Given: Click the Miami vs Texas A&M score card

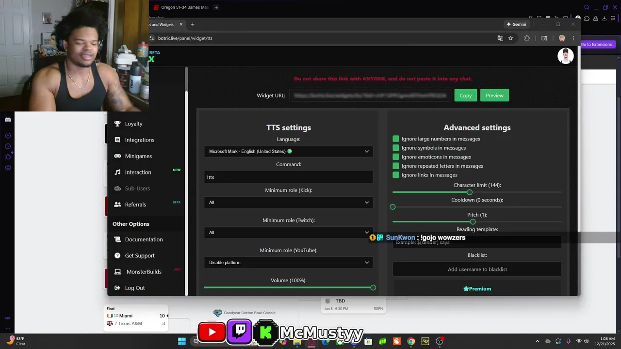Looking at the screenshot, I should click(136, 318).
